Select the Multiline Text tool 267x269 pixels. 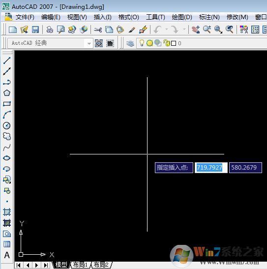click(x=7, y=255)
